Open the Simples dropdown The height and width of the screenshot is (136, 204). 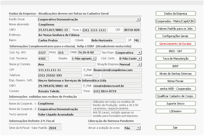pos(94,59)
